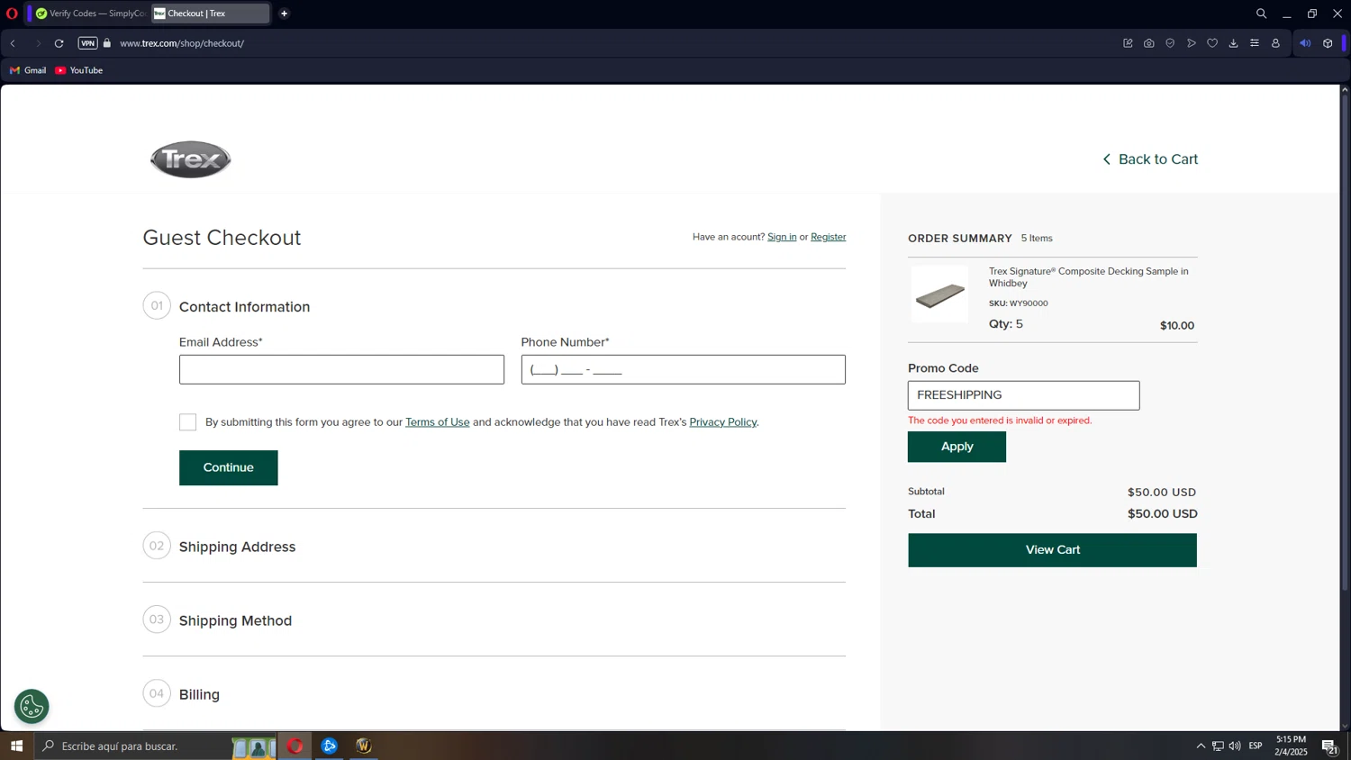This screenshot has height=760, width=1351.
Task: Click the browser forward arrow
Action: pyautogui.click(x=38, y=43)
